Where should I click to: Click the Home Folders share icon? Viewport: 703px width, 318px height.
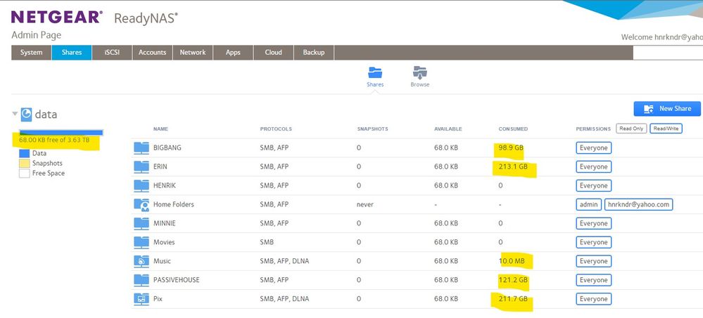pyautogui.click(x=141, y=204)
